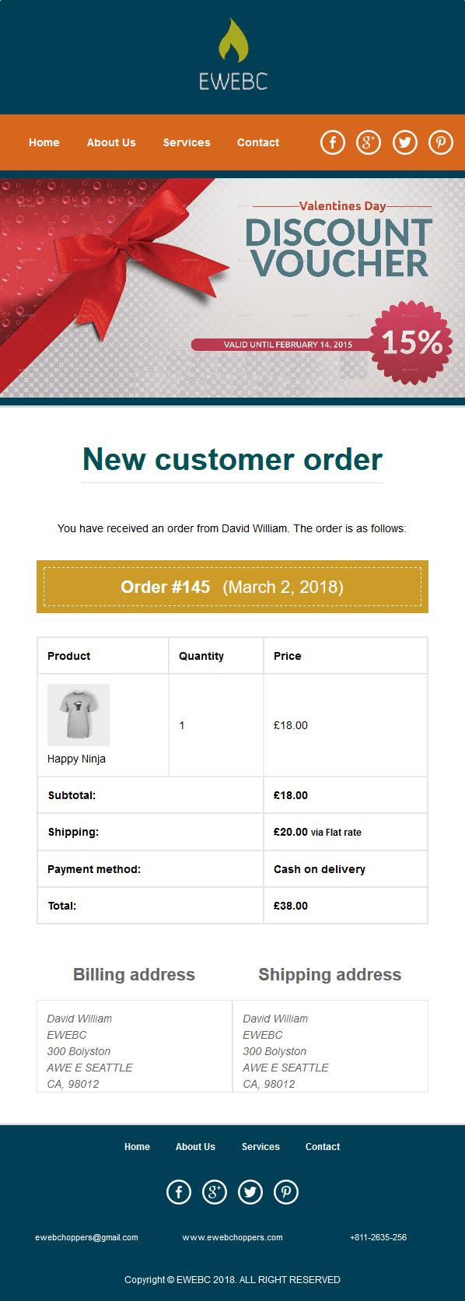Click the footer Facebook icon
The image size is (465, 1301).
(x=179, y=1192)
